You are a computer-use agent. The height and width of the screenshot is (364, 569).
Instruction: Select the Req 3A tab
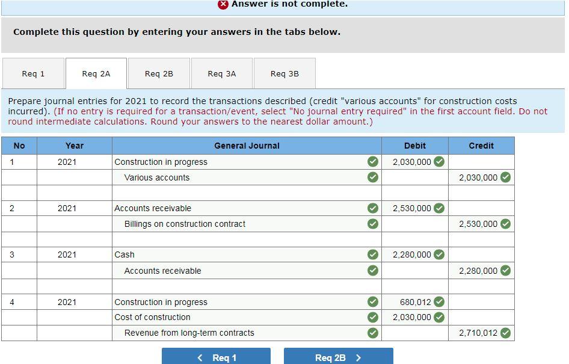[x=221, y=73]
